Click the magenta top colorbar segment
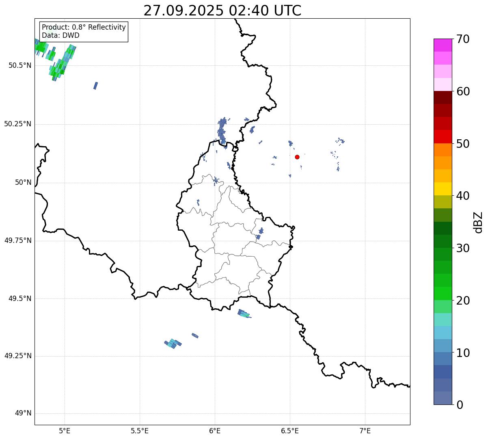The height and width of the screenshot is (439, 488). (443, 45)
